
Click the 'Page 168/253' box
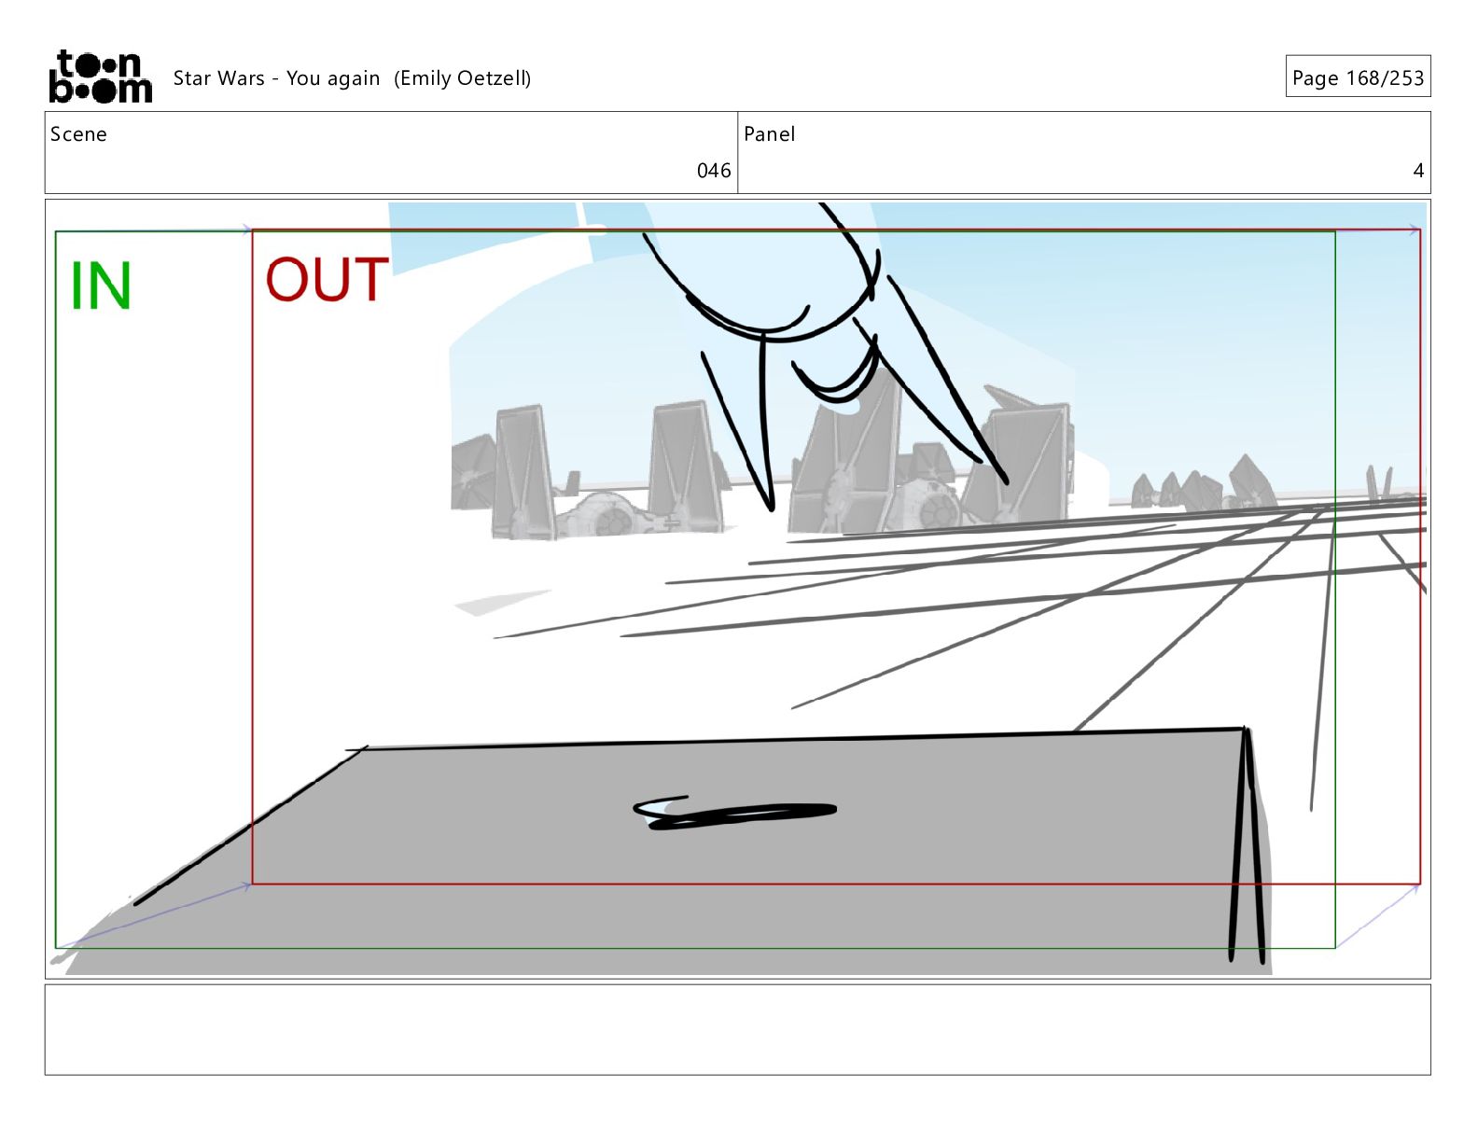tap(1358, 77)
